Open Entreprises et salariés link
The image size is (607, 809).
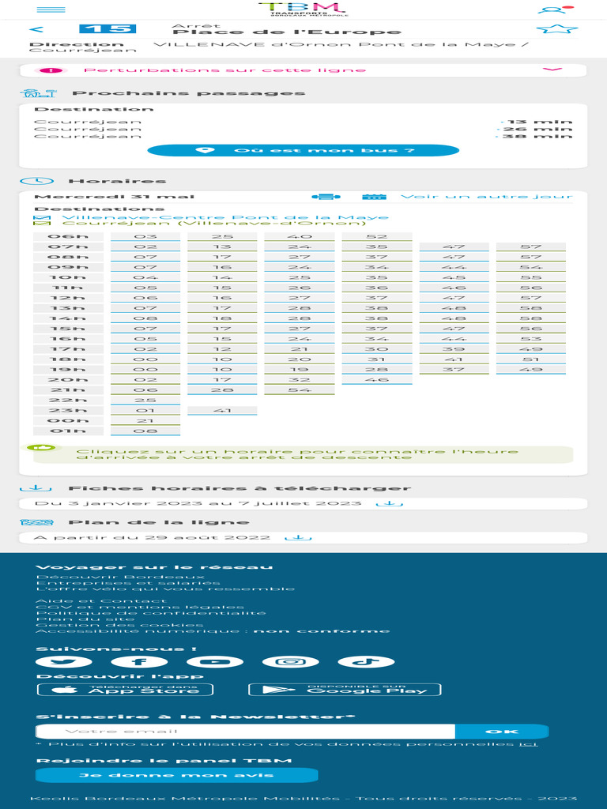click(x=128, y=583)
